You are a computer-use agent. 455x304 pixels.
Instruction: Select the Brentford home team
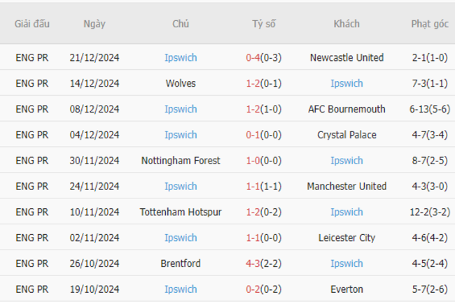(181, 263)
